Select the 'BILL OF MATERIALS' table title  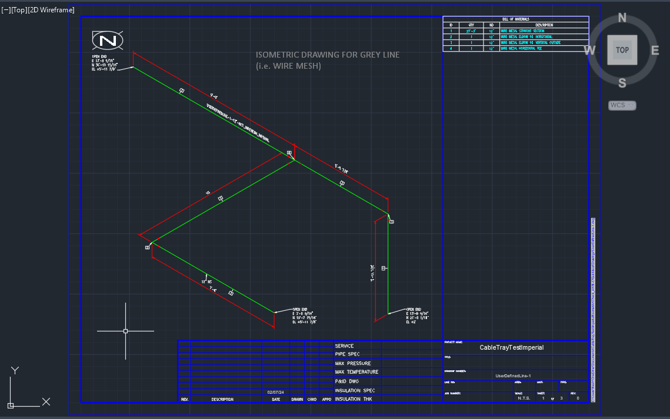point(516,19)
